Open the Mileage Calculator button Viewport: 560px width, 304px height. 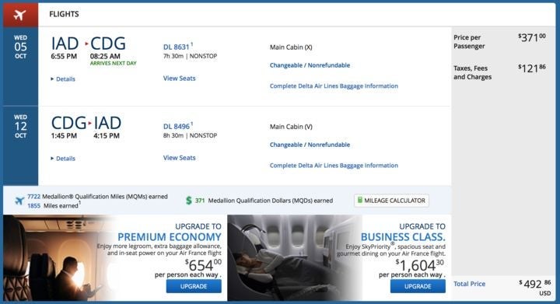391,201
